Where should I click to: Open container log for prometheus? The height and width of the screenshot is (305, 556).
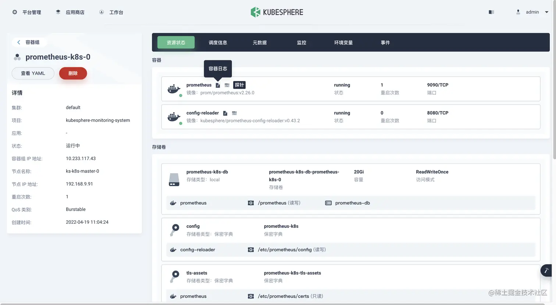pos(218,85)
